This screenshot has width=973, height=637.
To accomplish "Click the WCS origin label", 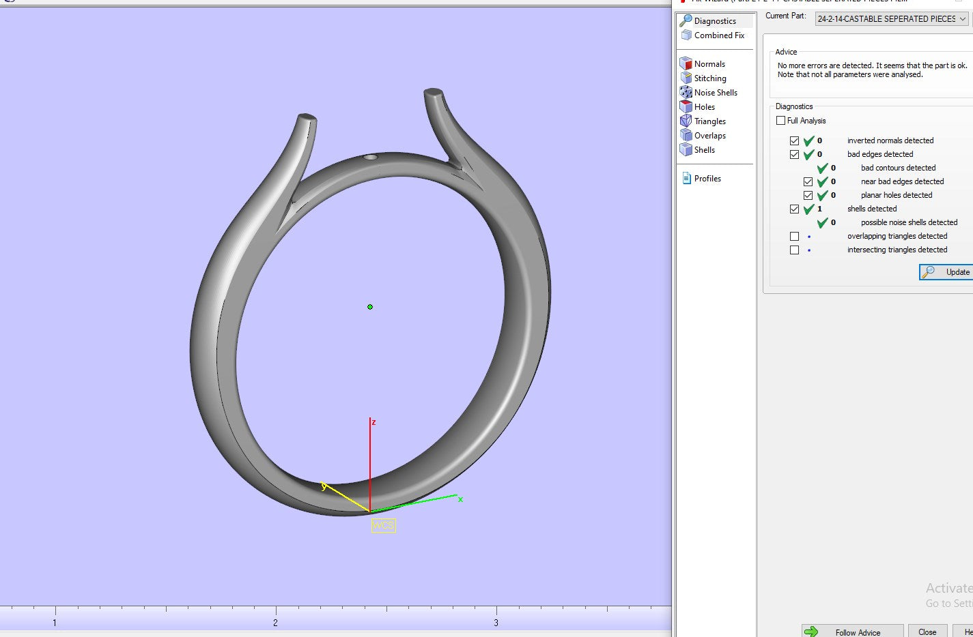I will 383,525.
